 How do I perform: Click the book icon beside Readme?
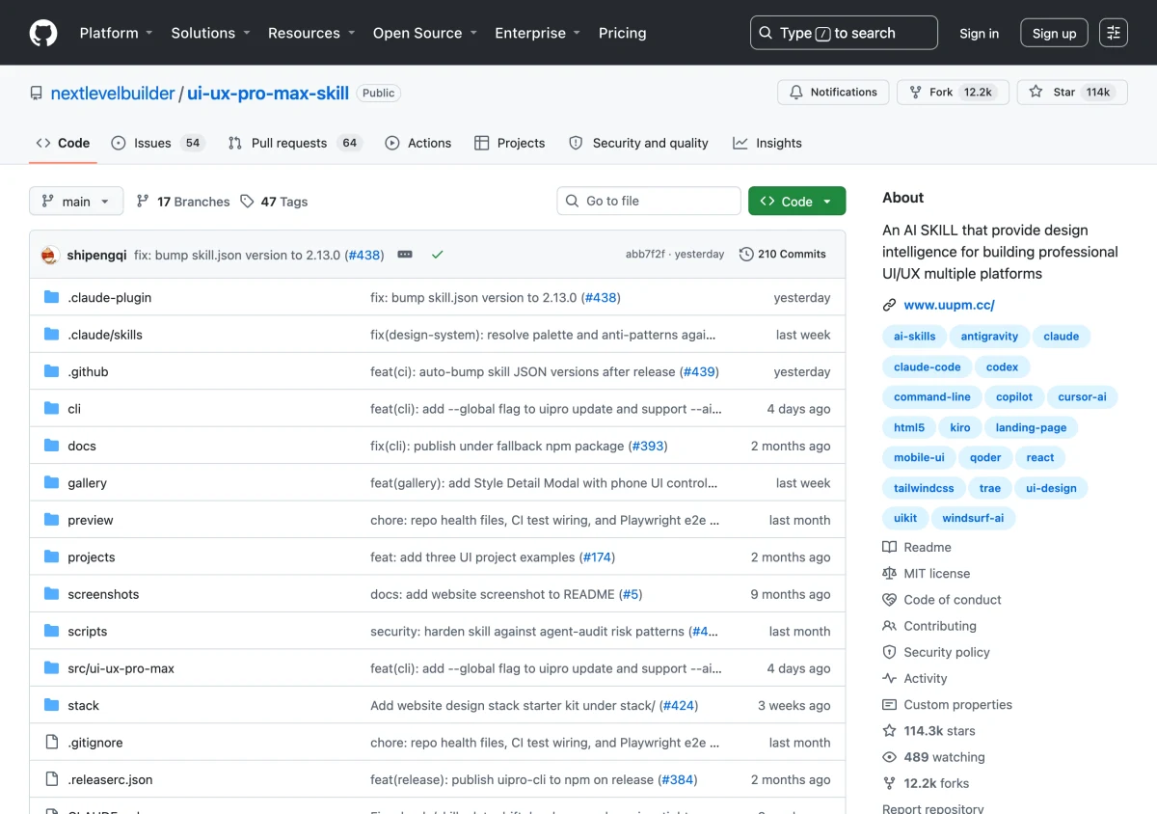pos(889,547)
